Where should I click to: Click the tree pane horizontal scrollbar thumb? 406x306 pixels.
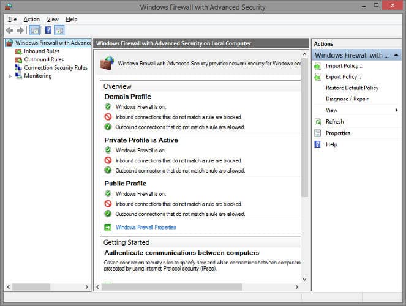click(31, 287)
